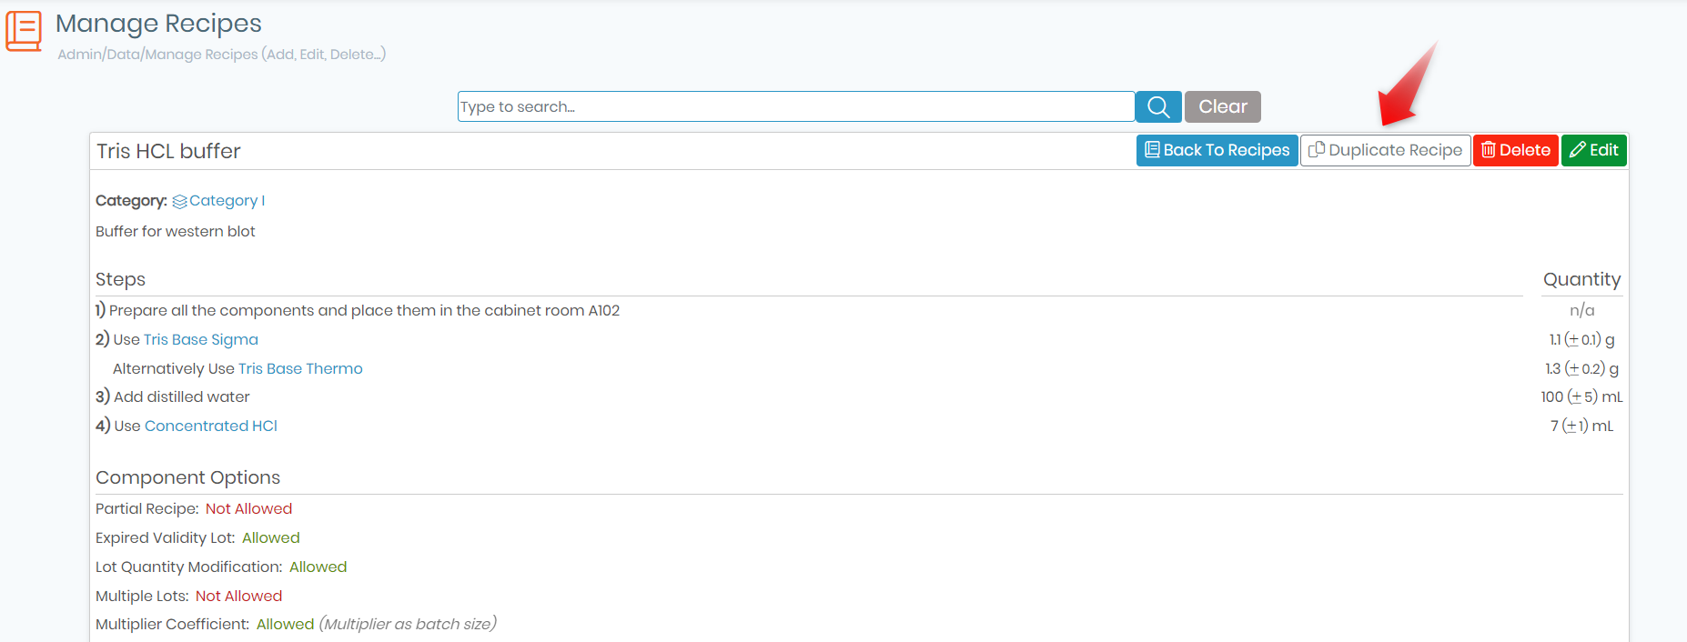Click the Admin/Data/Manage Recipes breadcrumb text
The height and width of the screenshot is (642, 1687).
[x=222, y=55]
